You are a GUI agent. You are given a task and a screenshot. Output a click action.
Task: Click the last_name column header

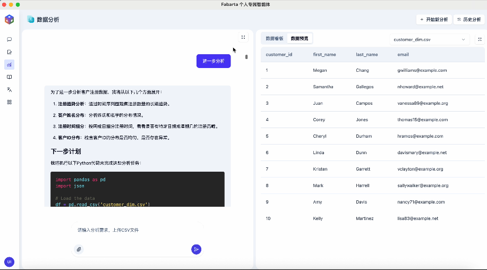coord(367,54)
